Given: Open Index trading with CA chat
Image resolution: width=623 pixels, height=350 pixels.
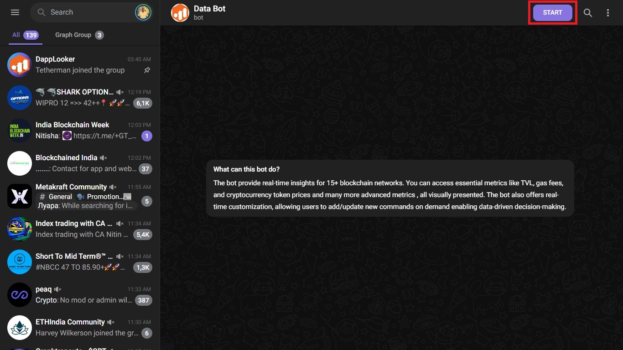Looking at the screenshot, I should [87, 229].
